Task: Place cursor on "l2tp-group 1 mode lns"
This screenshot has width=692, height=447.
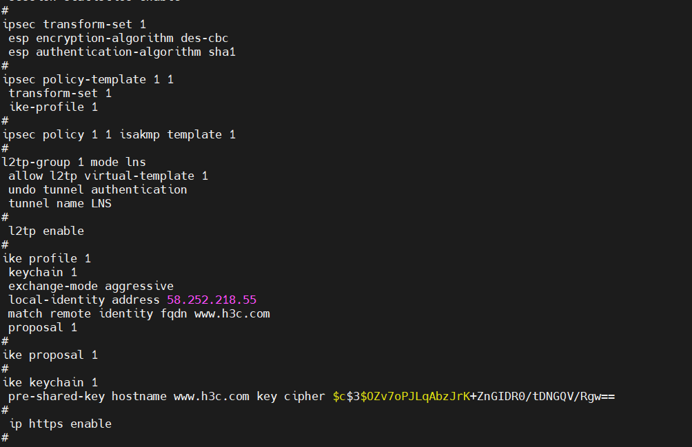Action: pos(74,162)
